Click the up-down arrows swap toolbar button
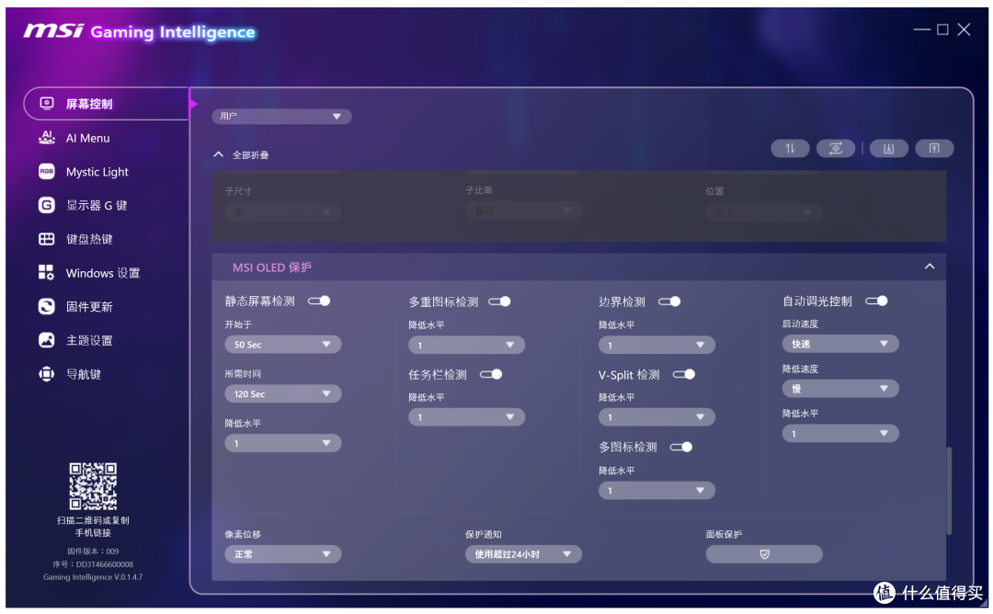This screenshot has height=614, width=993. point(790,148)
